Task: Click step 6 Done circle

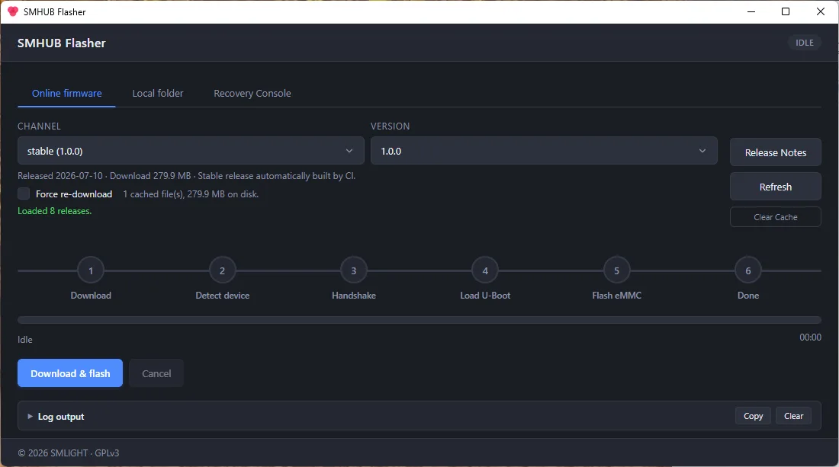Action: tap(748, 270)
